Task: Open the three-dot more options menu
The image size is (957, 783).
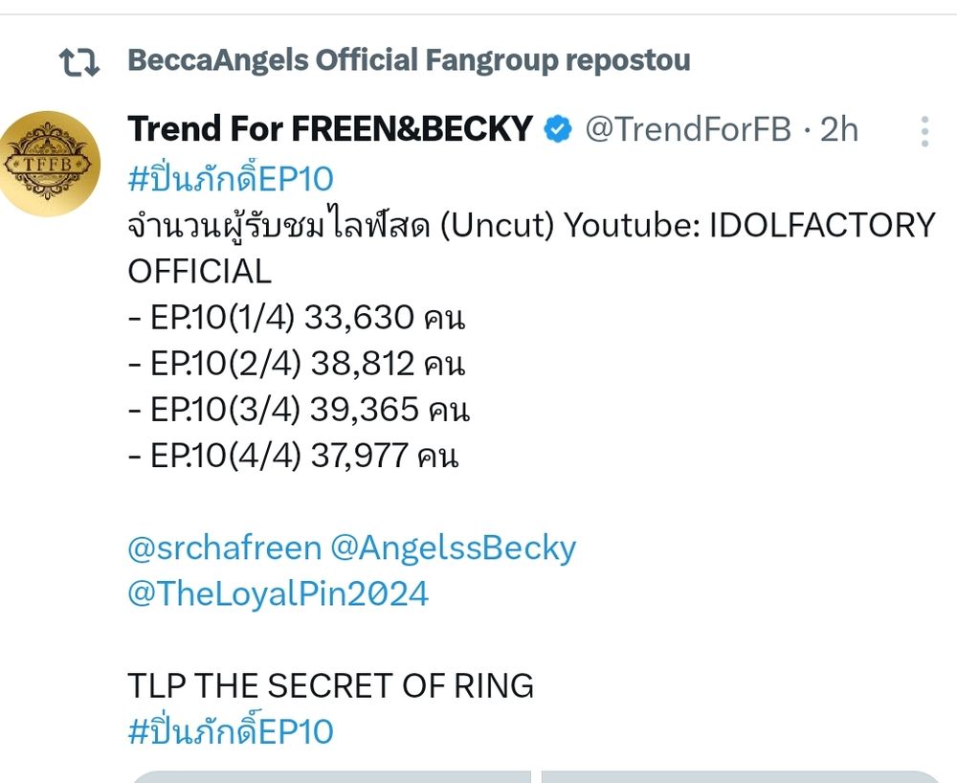Action: [924, 131]
